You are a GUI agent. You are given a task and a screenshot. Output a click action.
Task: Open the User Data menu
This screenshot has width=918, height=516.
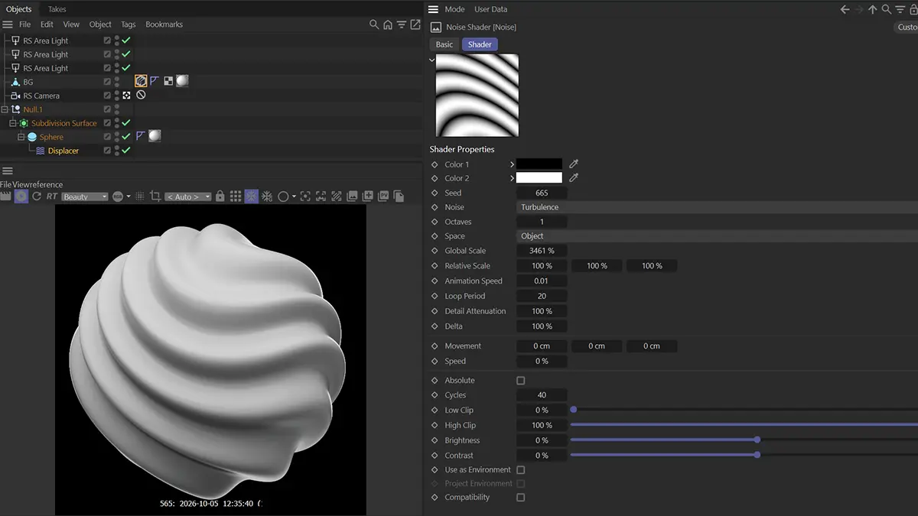(x=490, y=9)
